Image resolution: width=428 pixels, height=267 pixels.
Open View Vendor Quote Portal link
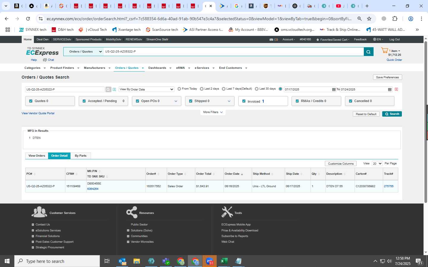(38, 113)
